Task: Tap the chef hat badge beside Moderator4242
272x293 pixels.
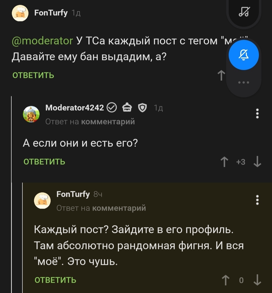Action: pyautogui.click(x=127, y=108)
